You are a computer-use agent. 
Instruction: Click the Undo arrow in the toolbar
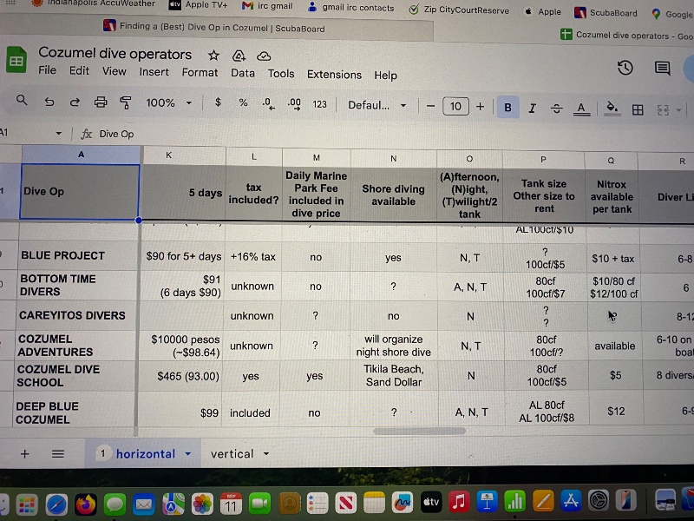49,102
